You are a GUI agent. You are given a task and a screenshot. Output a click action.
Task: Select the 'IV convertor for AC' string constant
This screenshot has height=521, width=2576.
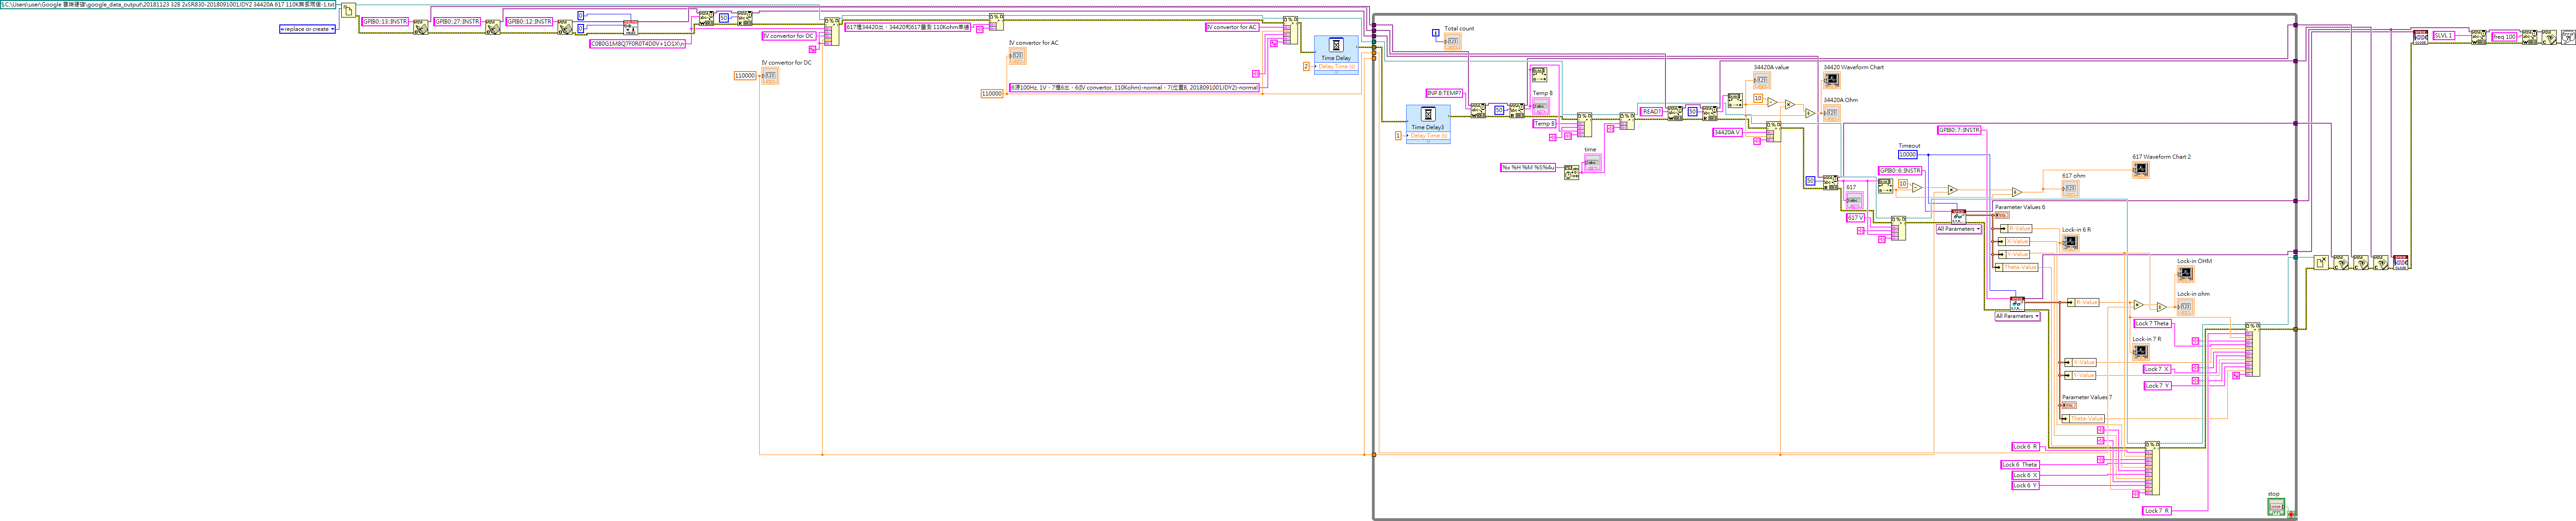(1232, 27)
